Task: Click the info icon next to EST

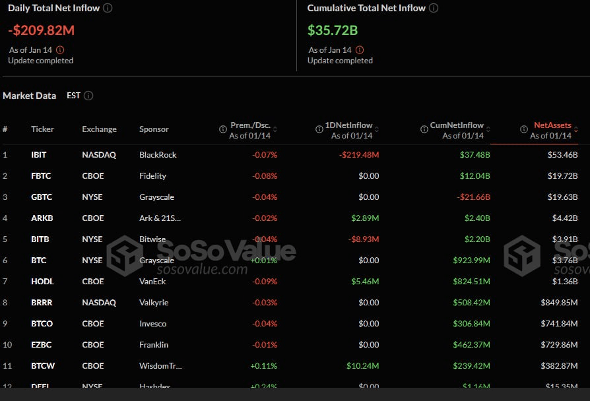Action: [88, 96]
